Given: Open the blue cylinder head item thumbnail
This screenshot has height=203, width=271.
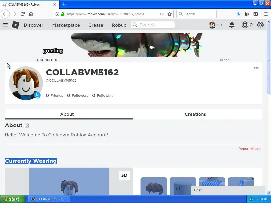Looking at the screenshot, I should click(x=183, y=186).
